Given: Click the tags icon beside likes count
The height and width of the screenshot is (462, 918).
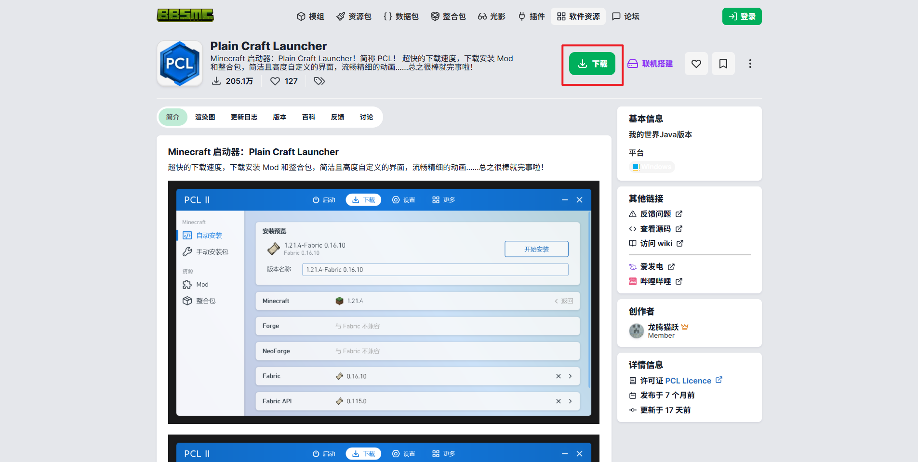Looking at the screenshot, I should click(x=319, y=81).
